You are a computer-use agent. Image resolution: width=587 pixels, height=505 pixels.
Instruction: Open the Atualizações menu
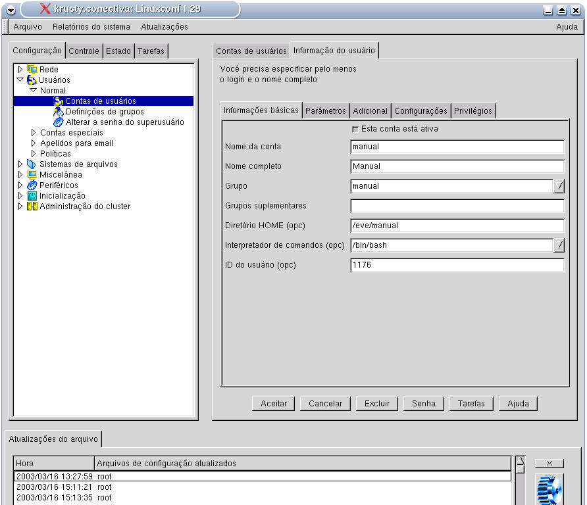pyautogui.click(x=165, y=27)
